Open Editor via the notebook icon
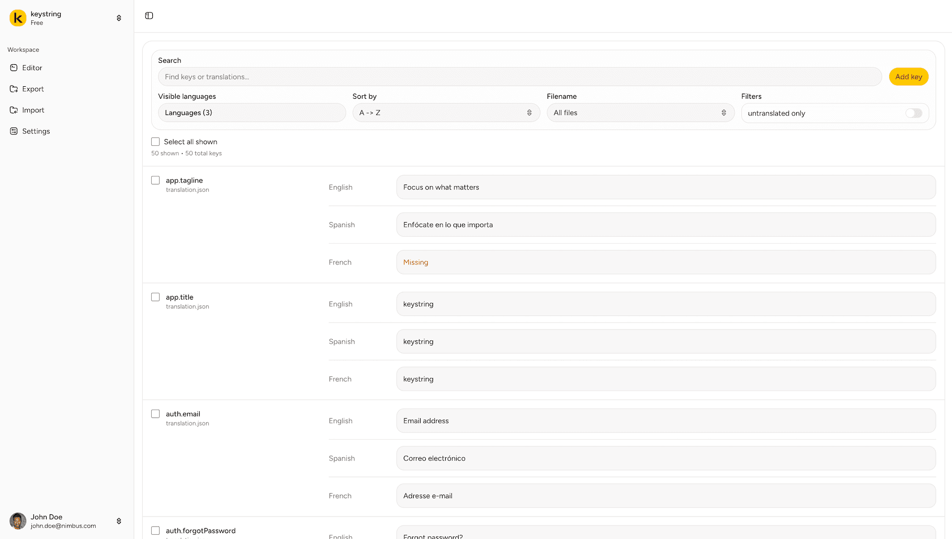Screen dimensions: 952x539 [14, 67]
